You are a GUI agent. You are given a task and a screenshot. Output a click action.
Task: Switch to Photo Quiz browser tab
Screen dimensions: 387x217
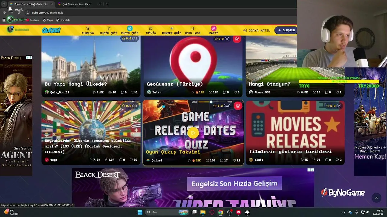click(x=31, y=4)
